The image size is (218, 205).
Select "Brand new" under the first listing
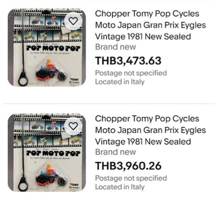pyautogui.click(x=116, y=47)
